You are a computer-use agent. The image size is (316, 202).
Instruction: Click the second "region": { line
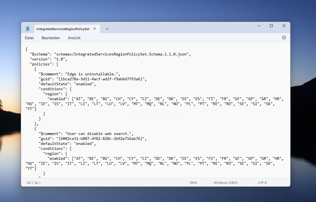pos(55,154)
